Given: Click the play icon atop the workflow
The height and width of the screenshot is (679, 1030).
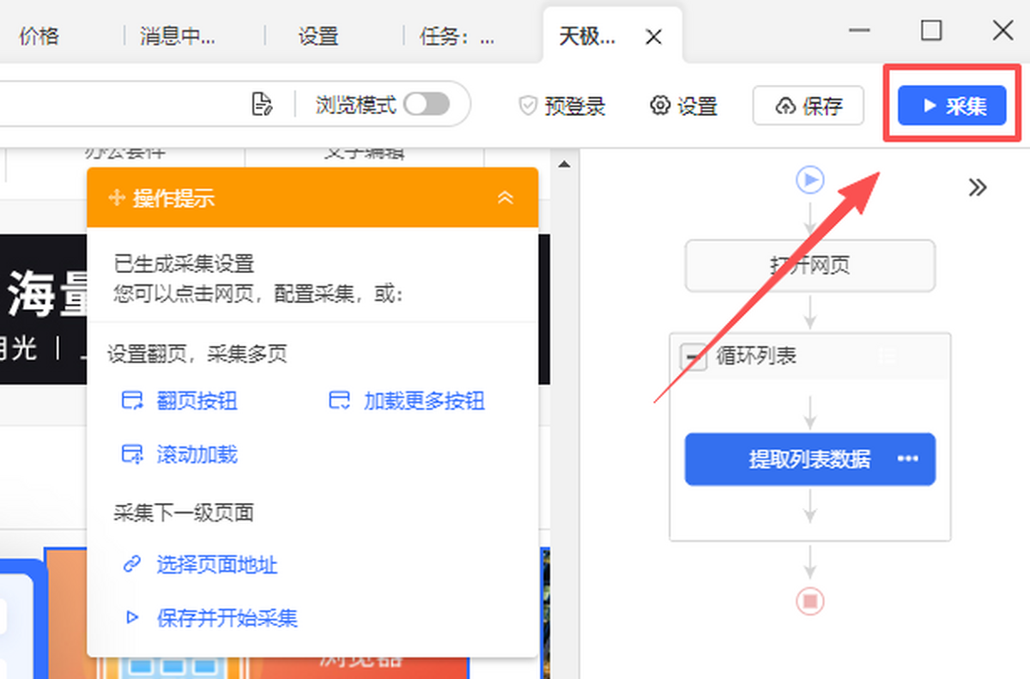Looking at the screenshot, I should (809, 180).
